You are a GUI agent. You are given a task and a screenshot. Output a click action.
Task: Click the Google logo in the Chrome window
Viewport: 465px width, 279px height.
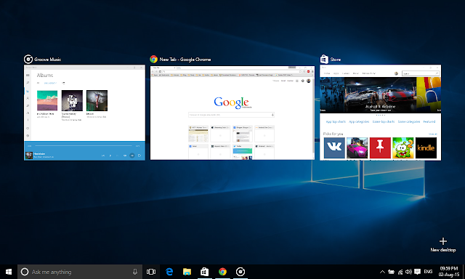coord(232,102)
